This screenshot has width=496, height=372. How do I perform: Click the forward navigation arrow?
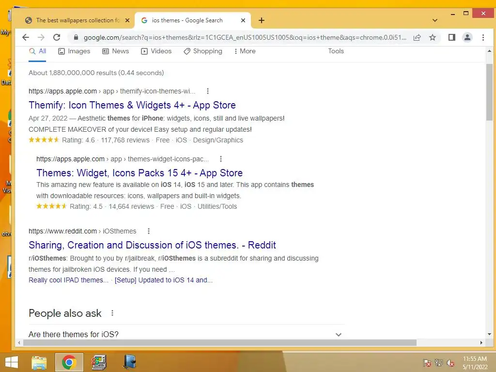point(41,37)
